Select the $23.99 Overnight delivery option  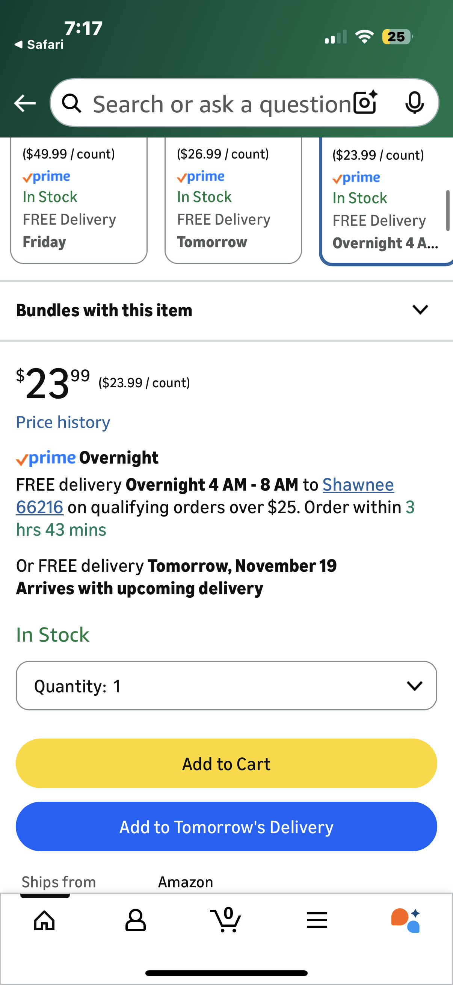tap(386, 199)
